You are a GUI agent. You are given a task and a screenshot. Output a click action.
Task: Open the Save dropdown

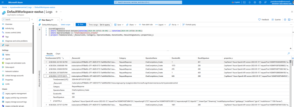pyautogui.click(x=119, y=25)
